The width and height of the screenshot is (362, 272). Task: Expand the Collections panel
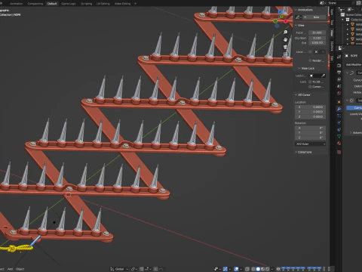tap(296, 152)
